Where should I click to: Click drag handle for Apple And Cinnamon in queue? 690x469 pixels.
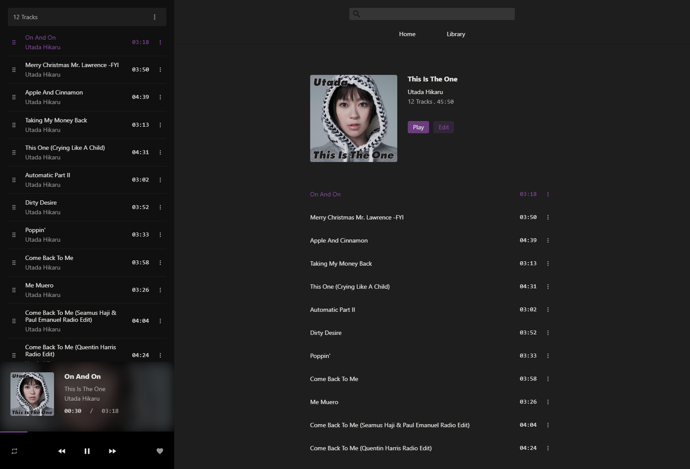coord(14,97)
